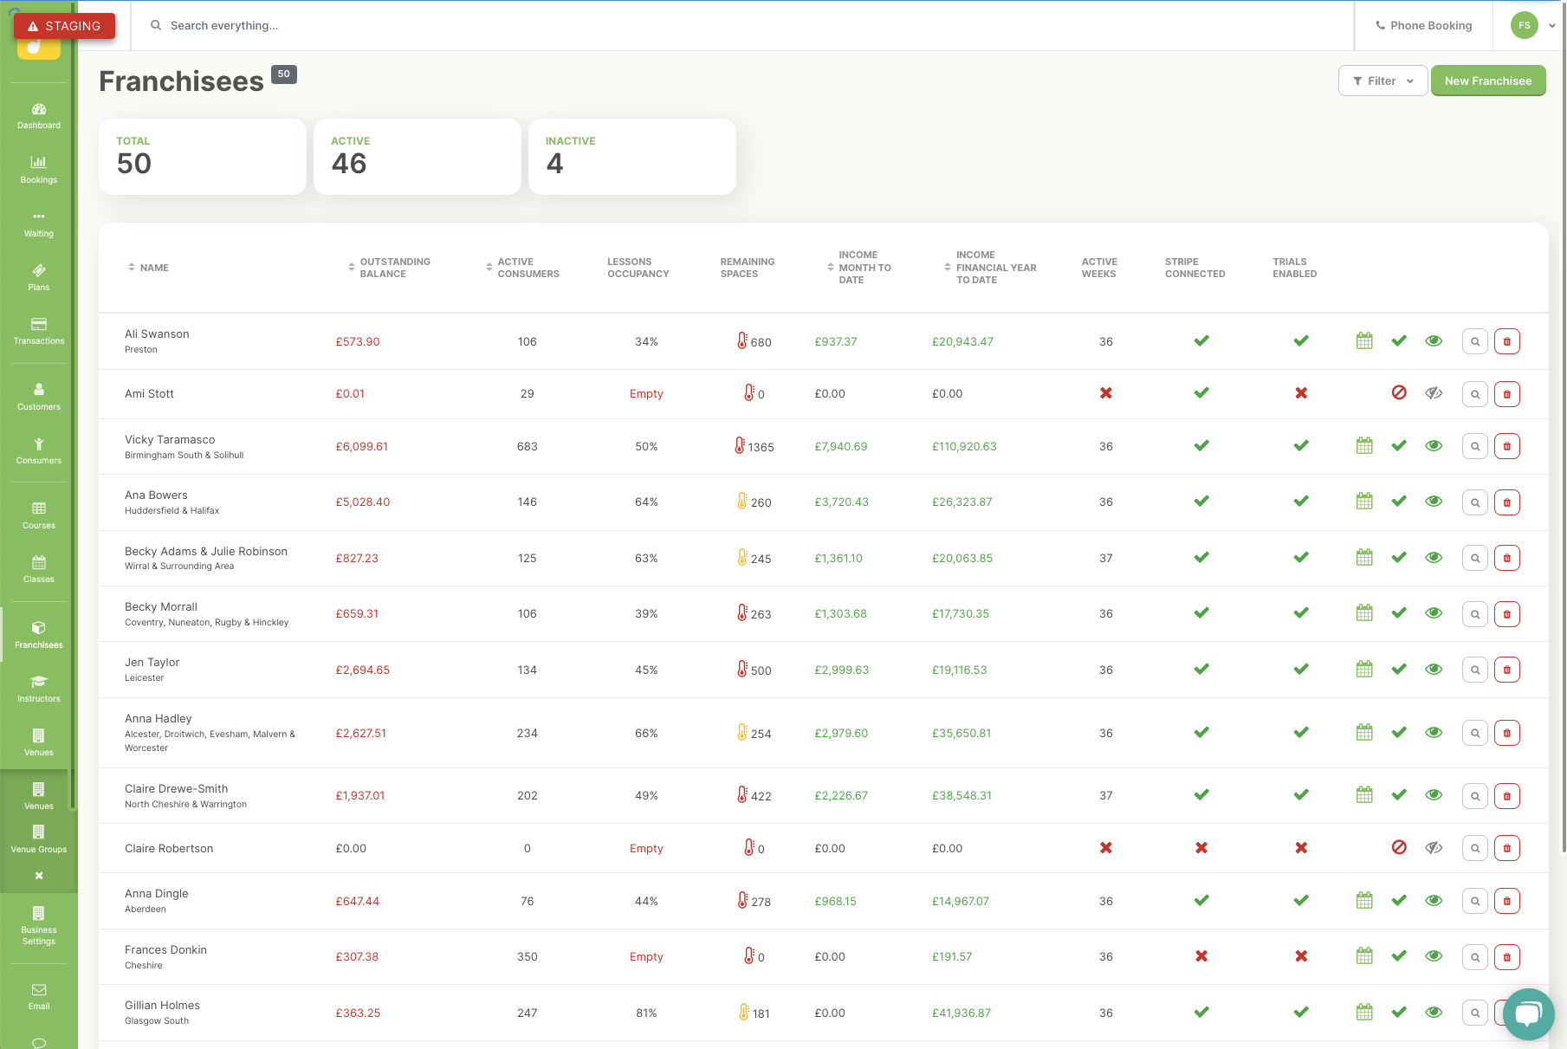Click the New Franchisee button

[1488, 81]
